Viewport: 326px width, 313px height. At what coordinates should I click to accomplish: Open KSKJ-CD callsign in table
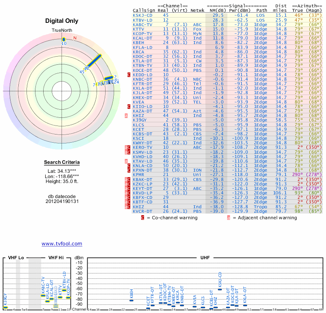pos(143,15)
